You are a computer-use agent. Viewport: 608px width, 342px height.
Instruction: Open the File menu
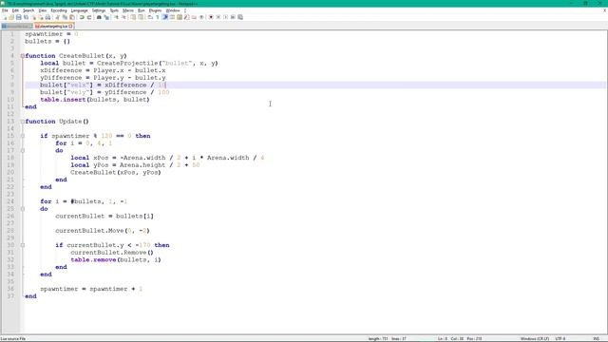pyautogui.click(x=5, y=10)
